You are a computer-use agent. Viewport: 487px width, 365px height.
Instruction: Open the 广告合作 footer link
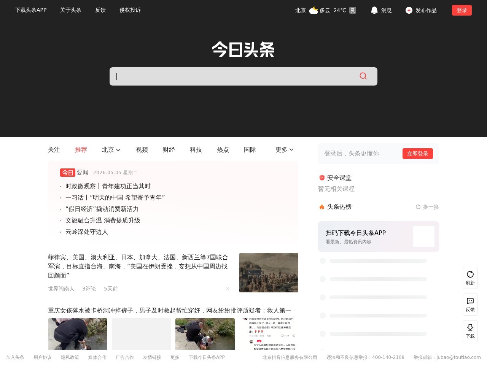point(125,357)
